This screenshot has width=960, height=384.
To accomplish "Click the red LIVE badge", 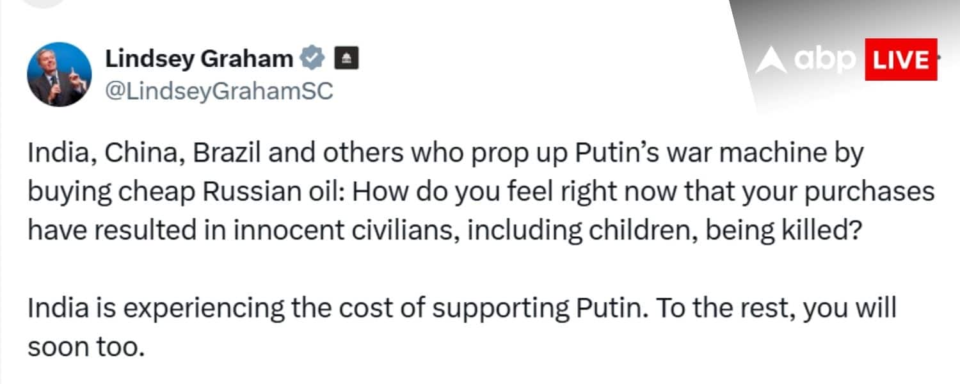I will pos(900,60).
